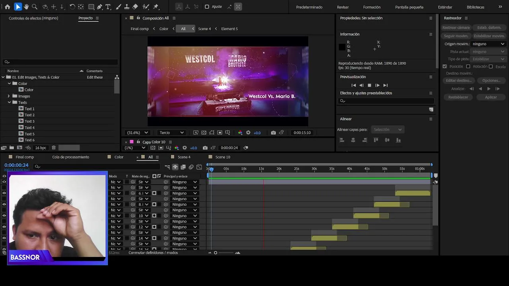Screen dimensions: 509x286
Task: Collapse 01. Edit Images, Texts & Color folder
Action: pyautogui.click(x=3, y=77)
